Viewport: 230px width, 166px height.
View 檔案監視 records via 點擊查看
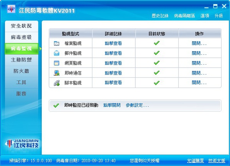pyautogui.click(x=113, y=43)
